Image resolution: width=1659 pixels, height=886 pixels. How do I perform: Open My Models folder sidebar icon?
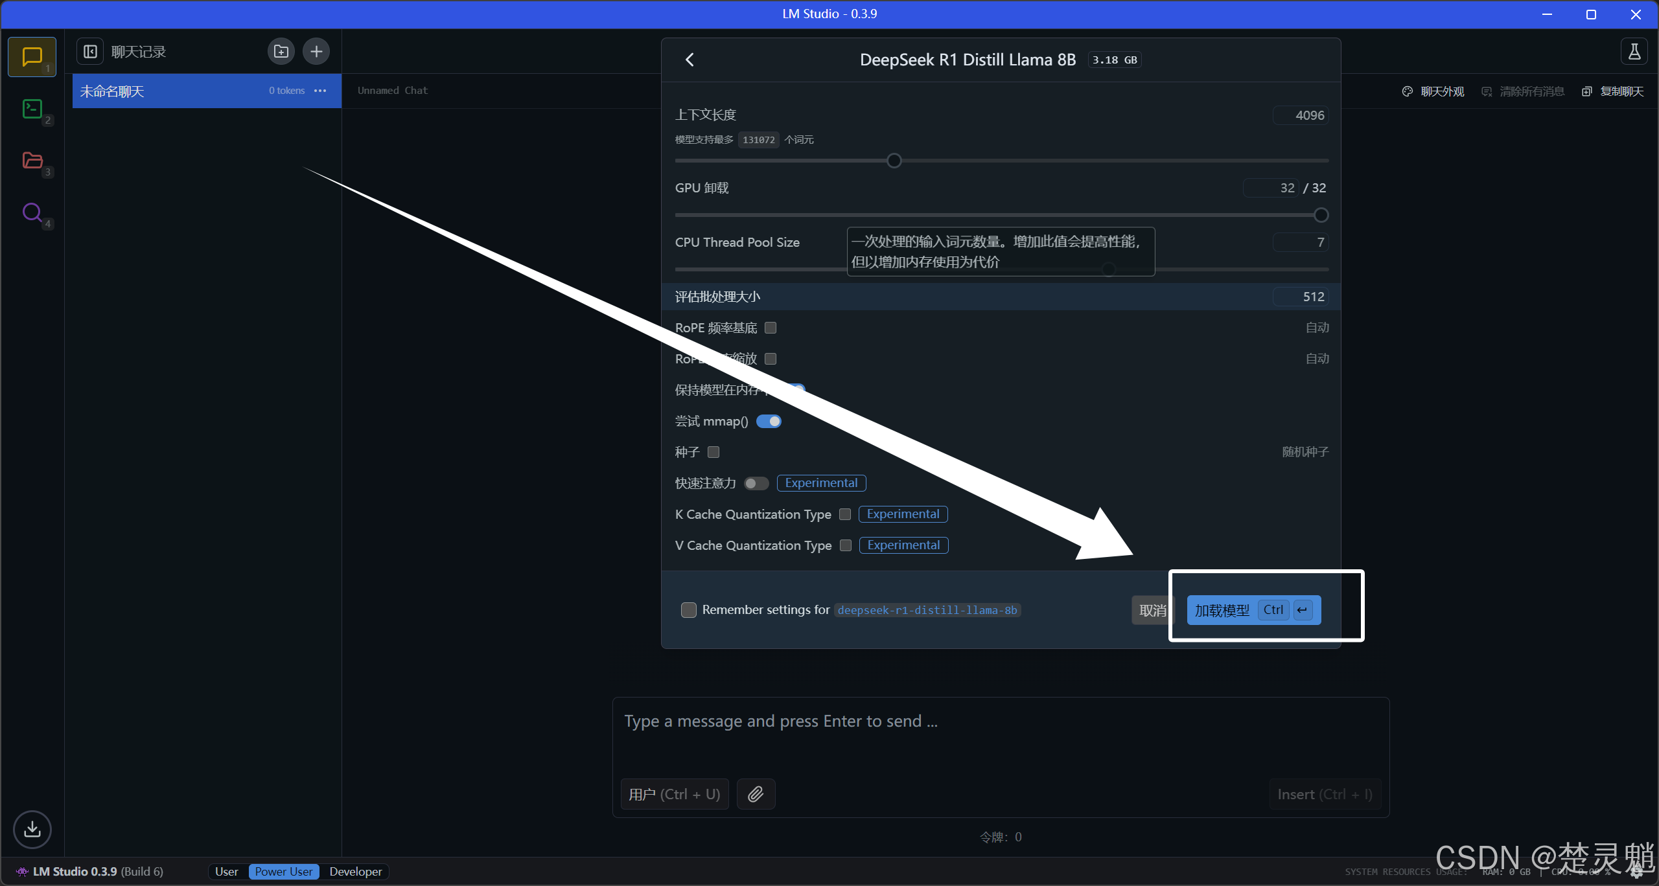pos(32,160)
